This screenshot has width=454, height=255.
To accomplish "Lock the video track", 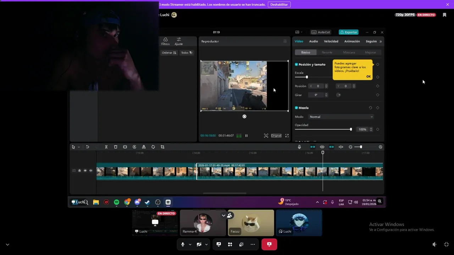I will (x=79, y=171).
